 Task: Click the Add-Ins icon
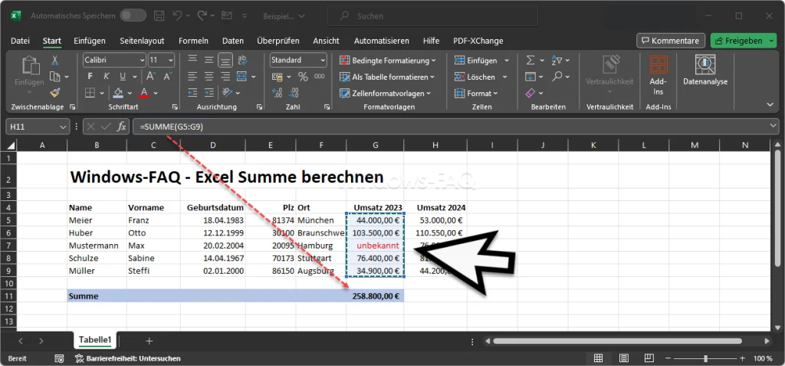pyautogui.click(x=658, y=75)
